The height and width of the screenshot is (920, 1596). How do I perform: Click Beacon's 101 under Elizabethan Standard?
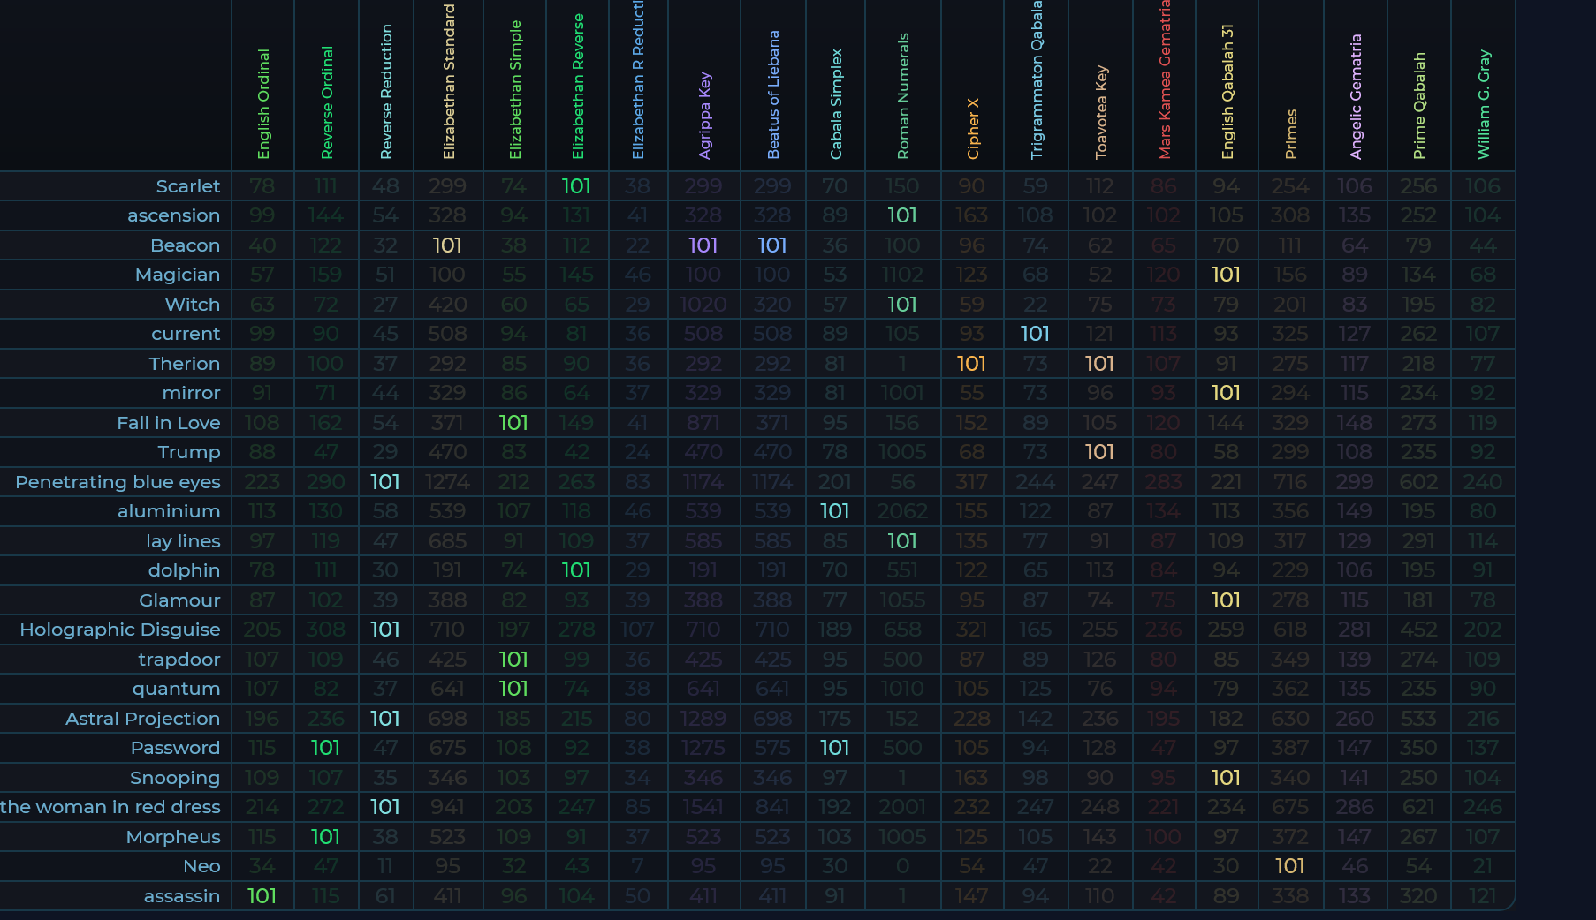click(x=447, y=245)
